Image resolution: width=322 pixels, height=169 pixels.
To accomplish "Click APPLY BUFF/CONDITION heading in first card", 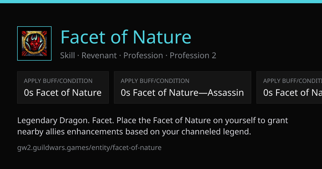I will 58,81.
